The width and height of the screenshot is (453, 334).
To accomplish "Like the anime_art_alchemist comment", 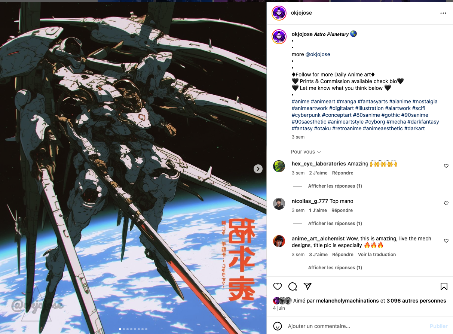I will (x=446, y=241).
